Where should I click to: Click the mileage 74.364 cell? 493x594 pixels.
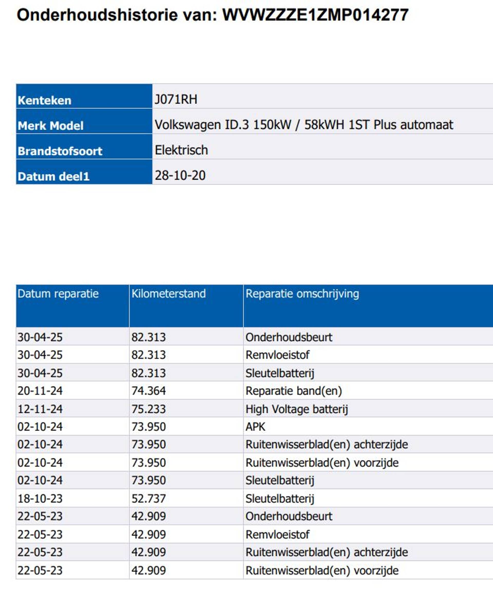(x=148, y=391)
